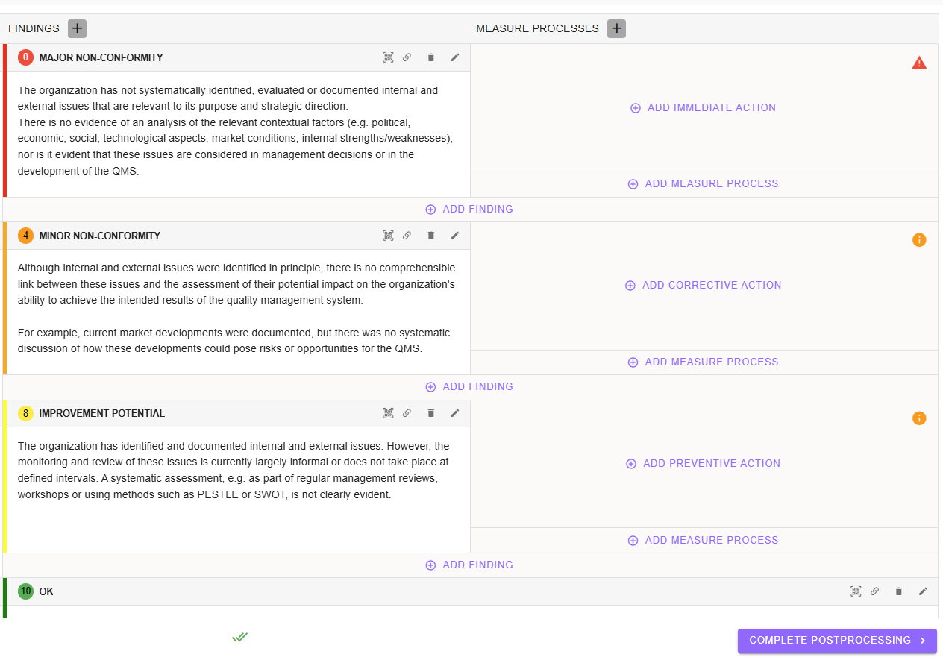
Task: Open QR scan icon for Improvement Potential
Action: [x=388, y=413]
